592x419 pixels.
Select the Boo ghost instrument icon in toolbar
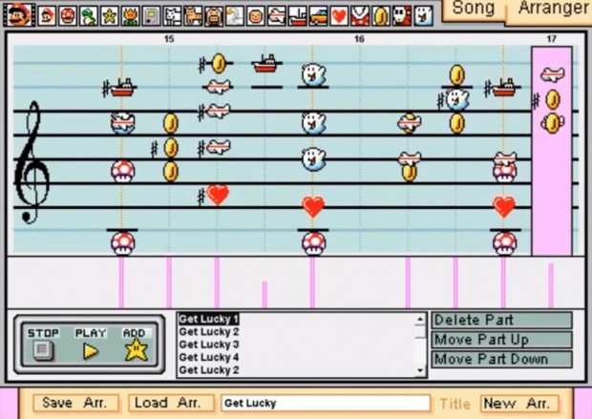point(423,16)
